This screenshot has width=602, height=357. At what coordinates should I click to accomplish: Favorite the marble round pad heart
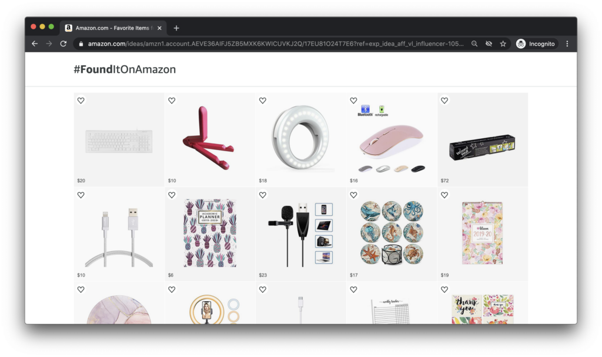point(81,290)
